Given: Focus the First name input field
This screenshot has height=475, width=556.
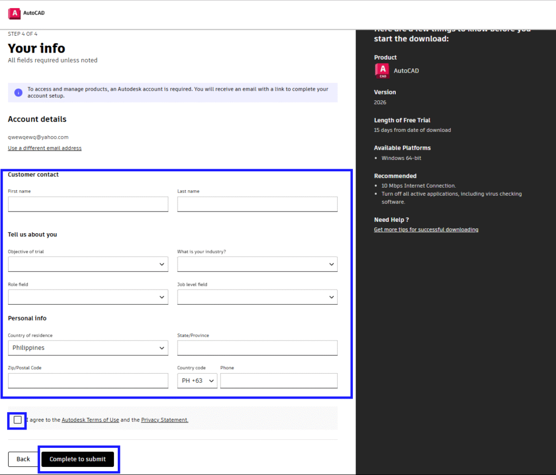Looking at the screenshot, I should [88, 204].
